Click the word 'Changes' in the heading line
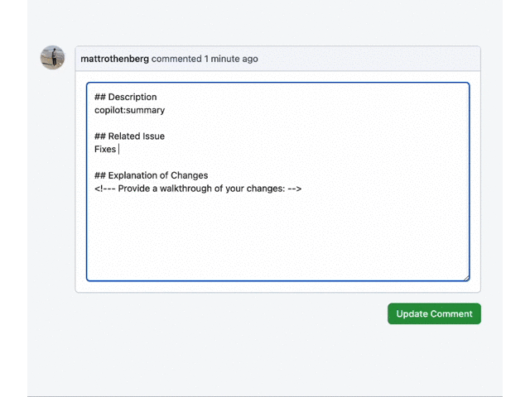The height and width of the screenshot is (397, 530). click(189, 175)
